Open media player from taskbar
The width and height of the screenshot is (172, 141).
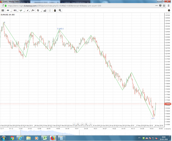[x=37, y=138]
